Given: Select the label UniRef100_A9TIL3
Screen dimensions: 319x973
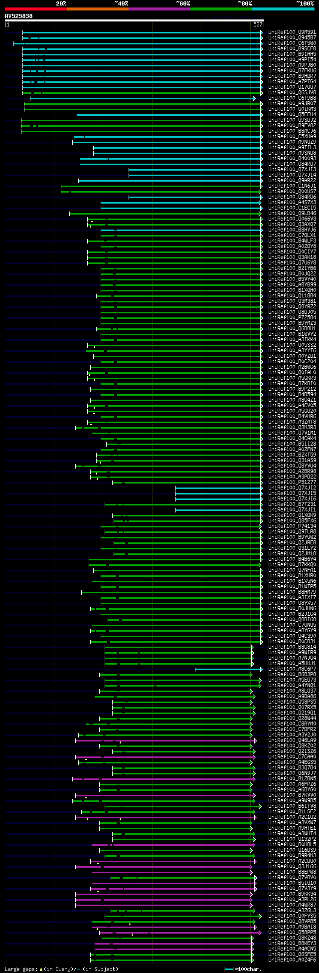Looking at the screenshot, I should coord(292,147).
